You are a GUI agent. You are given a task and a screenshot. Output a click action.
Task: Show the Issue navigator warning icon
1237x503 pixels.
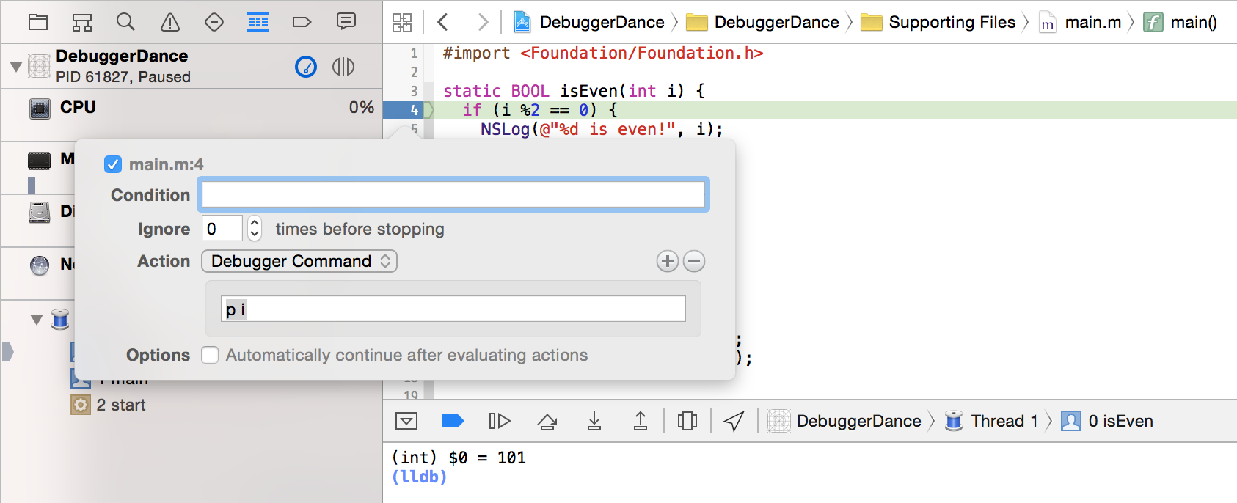click(x=170, y=22)
